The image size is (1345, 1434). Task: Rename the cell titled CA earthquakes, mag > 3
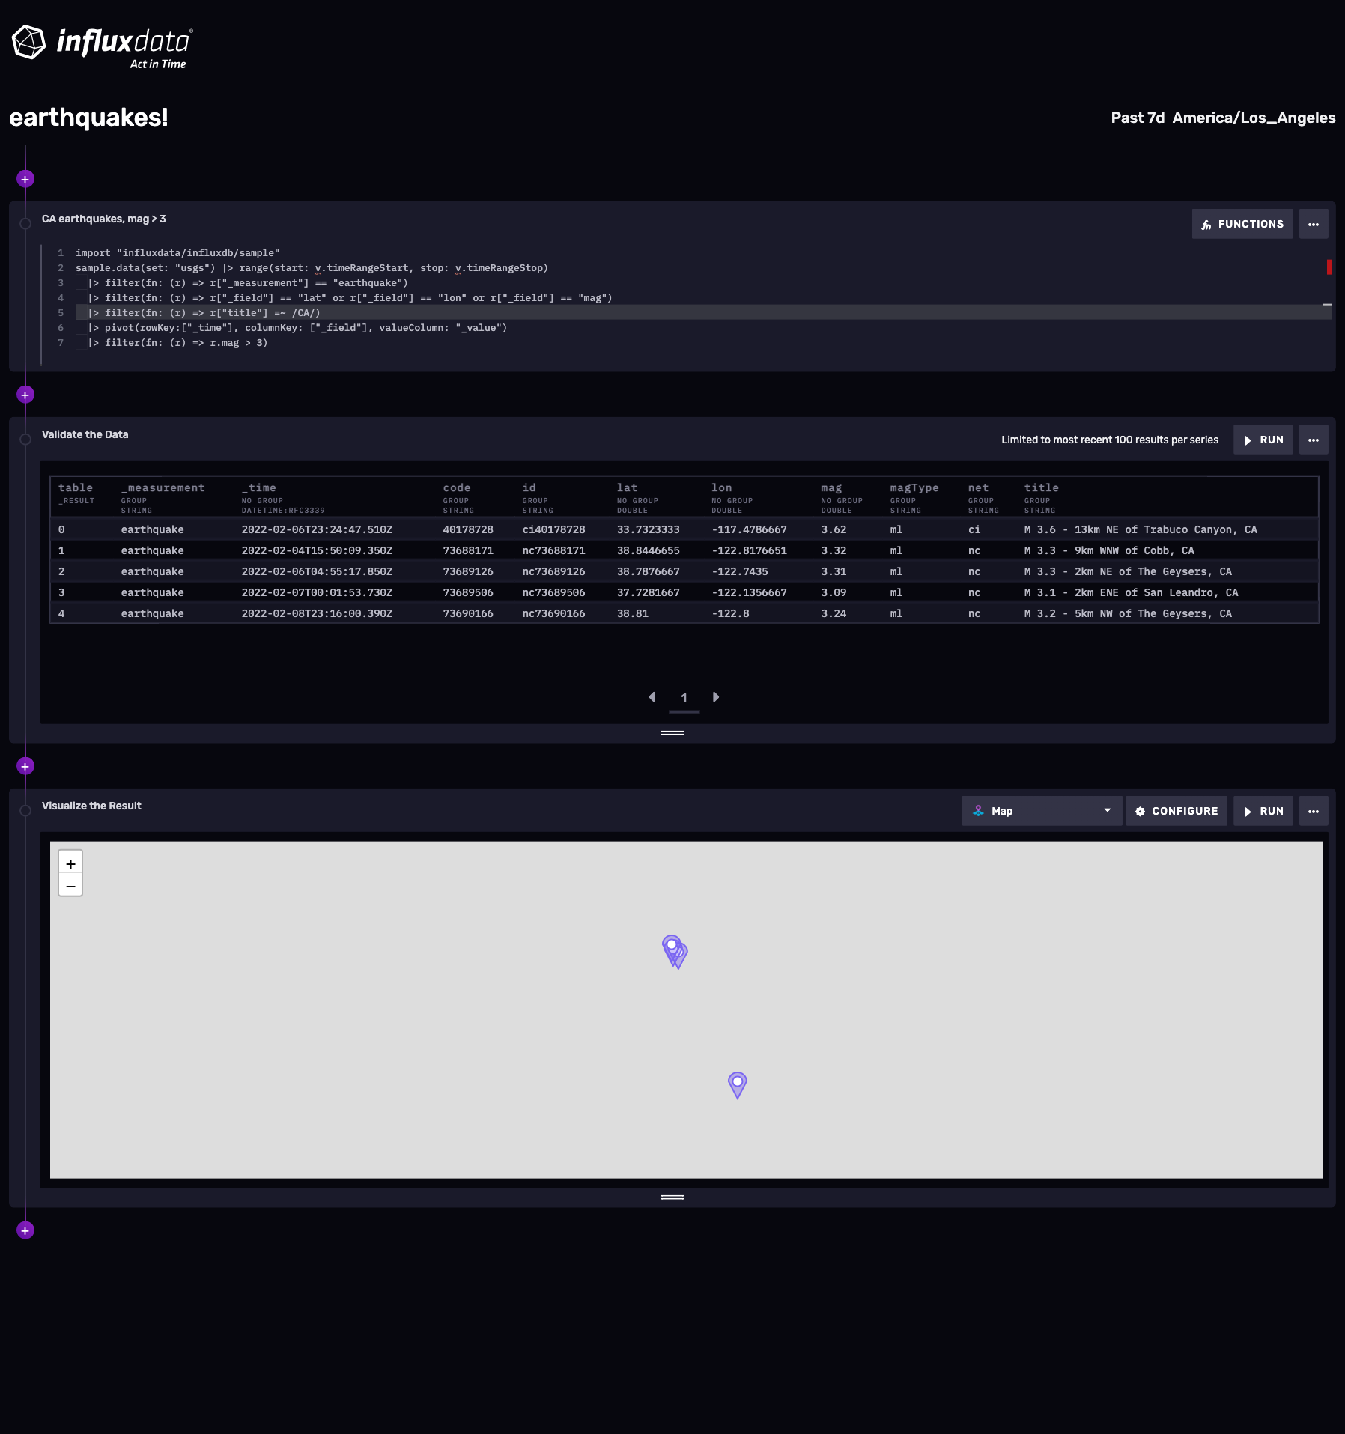pos(104,219)
